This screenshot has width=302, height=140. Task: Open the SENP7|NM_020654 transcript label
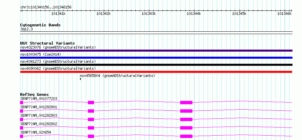[36, 132]
